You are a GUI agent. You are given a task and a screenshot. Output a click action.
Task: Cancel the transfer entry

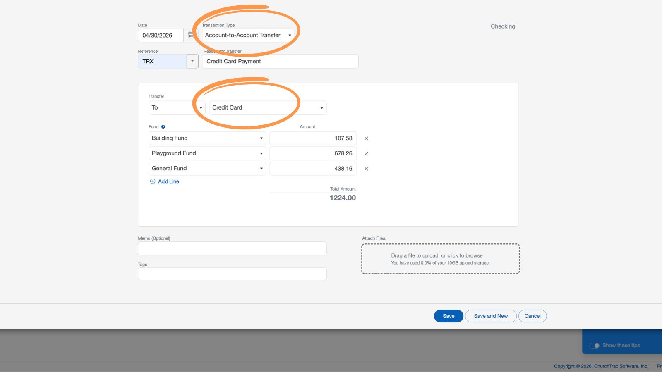532,316
